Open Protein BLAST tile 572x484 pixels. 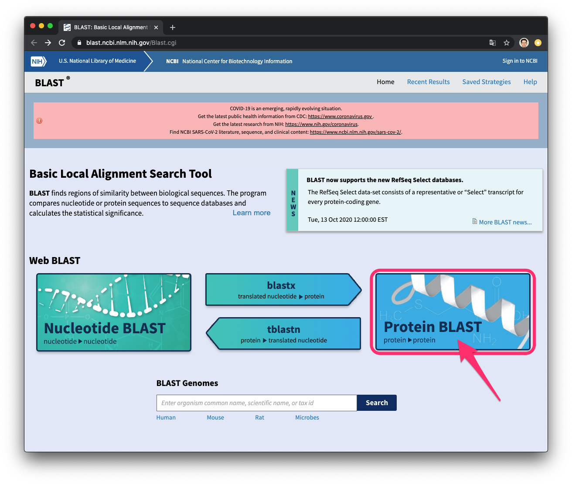point(453,311)
